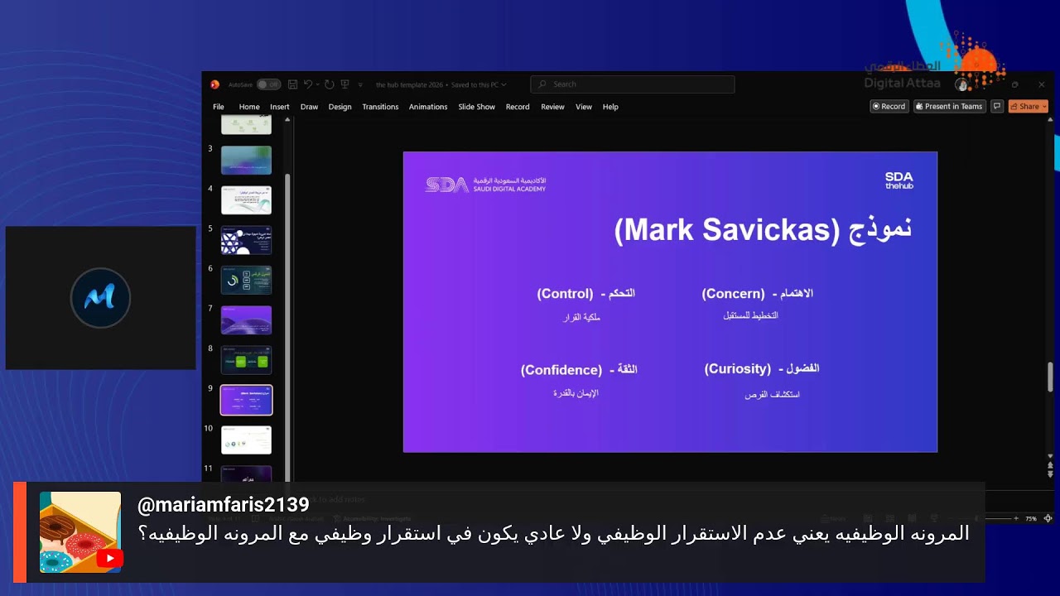Select slide 7 thumbnail
The width and height of the screenshot is (1060, 596).
(x=246, y=320)
